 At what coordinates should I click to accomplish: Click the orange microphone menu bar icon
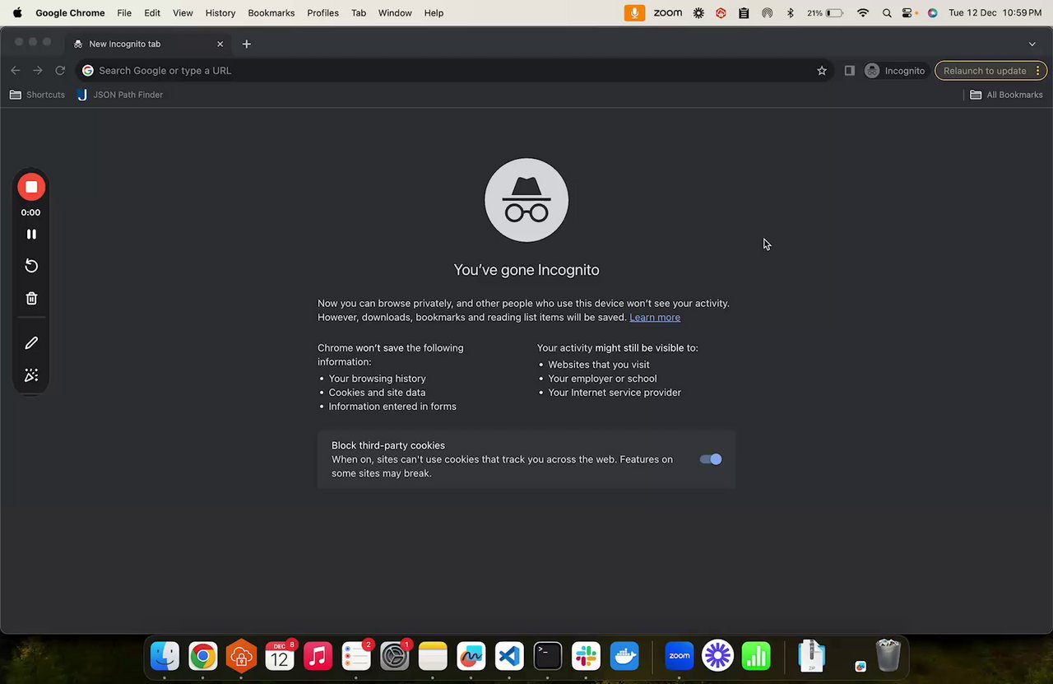[x=634, y=13]
